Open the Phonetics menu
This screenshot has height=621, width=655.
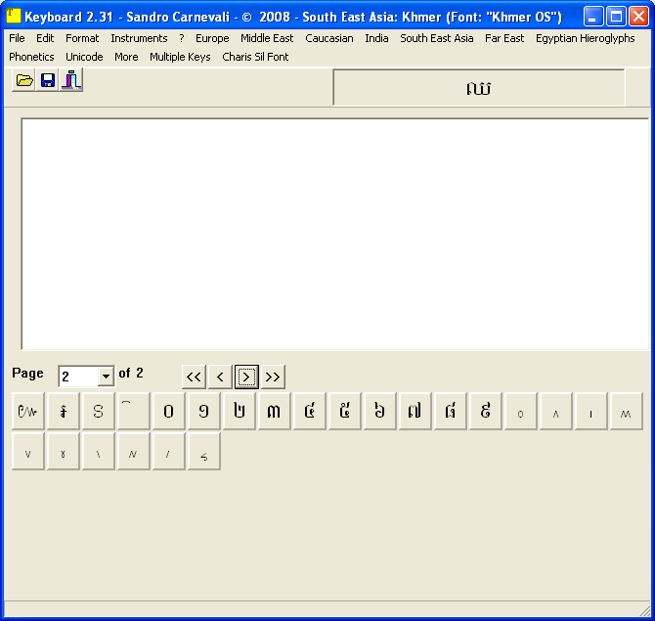[31, 57]
